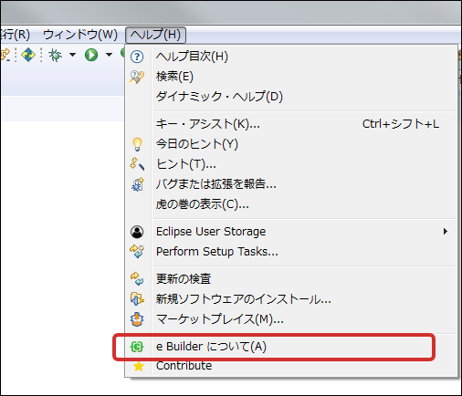Viewport: 462px width, 396px height.
Task: Click the search key-and-magnifier icon
Action: click(137, 77)
